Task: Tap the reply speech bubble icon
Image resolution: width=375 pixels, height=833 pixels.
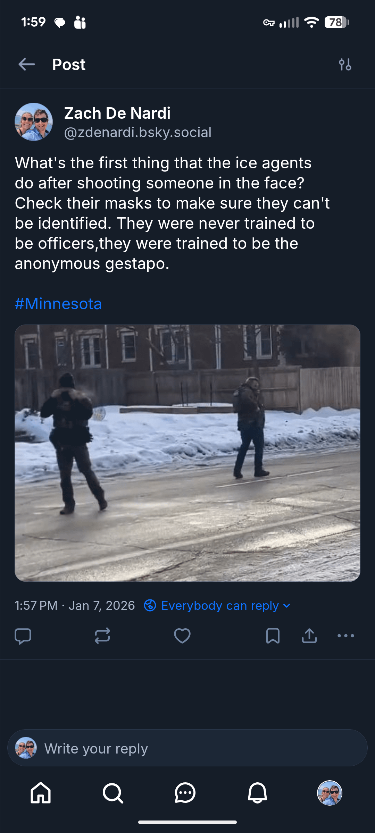Action: click(23, 636)
